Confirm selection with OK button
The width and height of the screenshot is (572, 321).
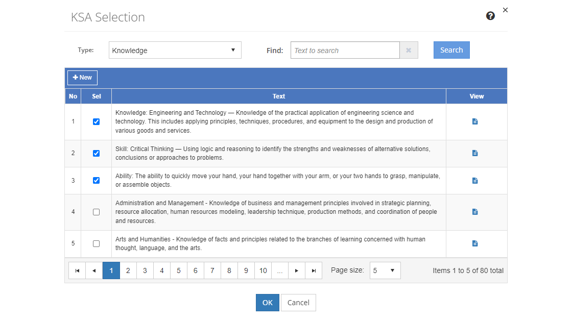[268, 303]
